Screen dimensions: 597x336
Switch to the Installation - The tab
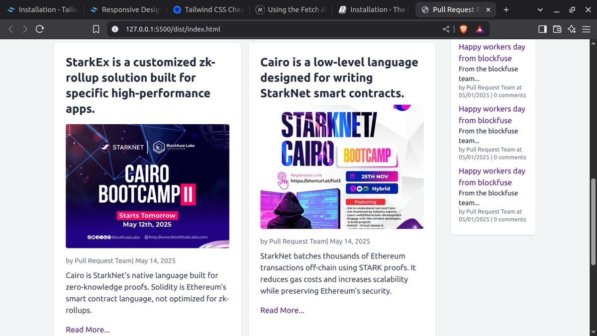click(x=374, y=9)
